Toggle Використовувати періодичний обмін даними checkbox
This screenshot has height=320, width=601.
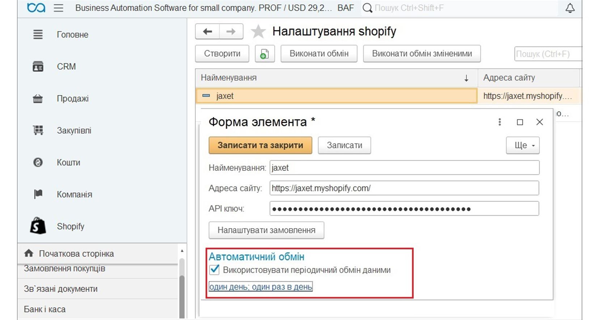pyautogui.click(x=215, y=270)
